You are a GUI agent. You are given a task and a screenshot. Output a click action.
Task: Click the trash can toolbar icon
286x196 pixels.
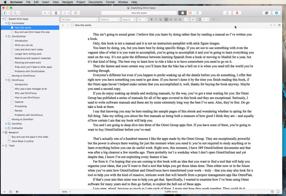tap(56, 13)
